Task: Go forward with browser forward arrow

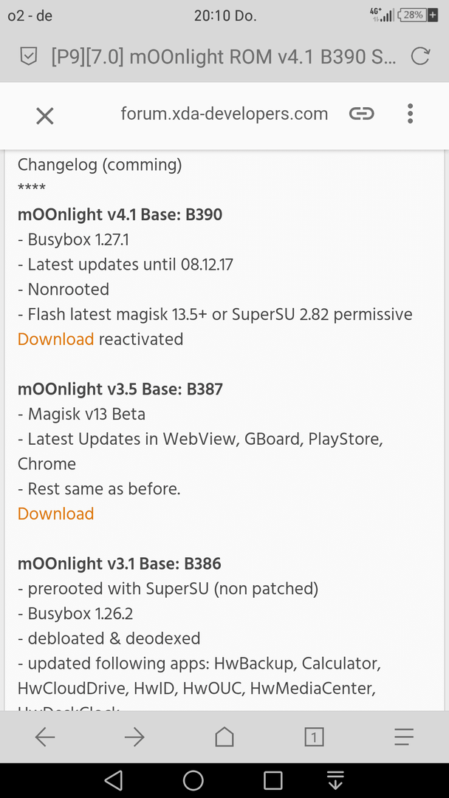Action: point(134,737)
